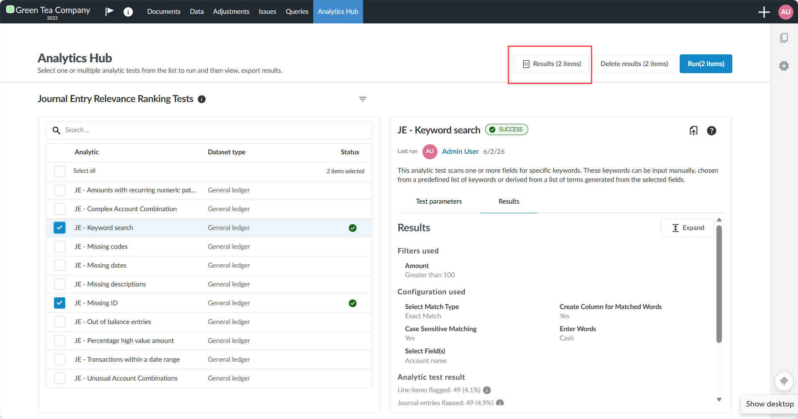Open the Issues menu

[267, 12]
